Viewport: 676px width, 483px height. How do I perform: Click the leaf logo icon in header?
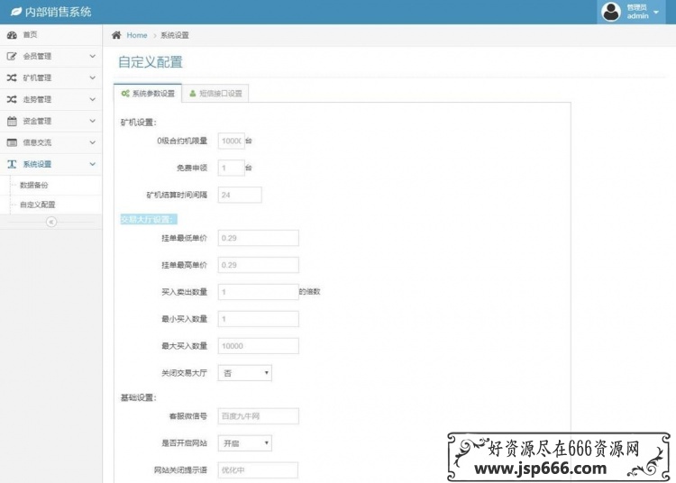(15, 12)
